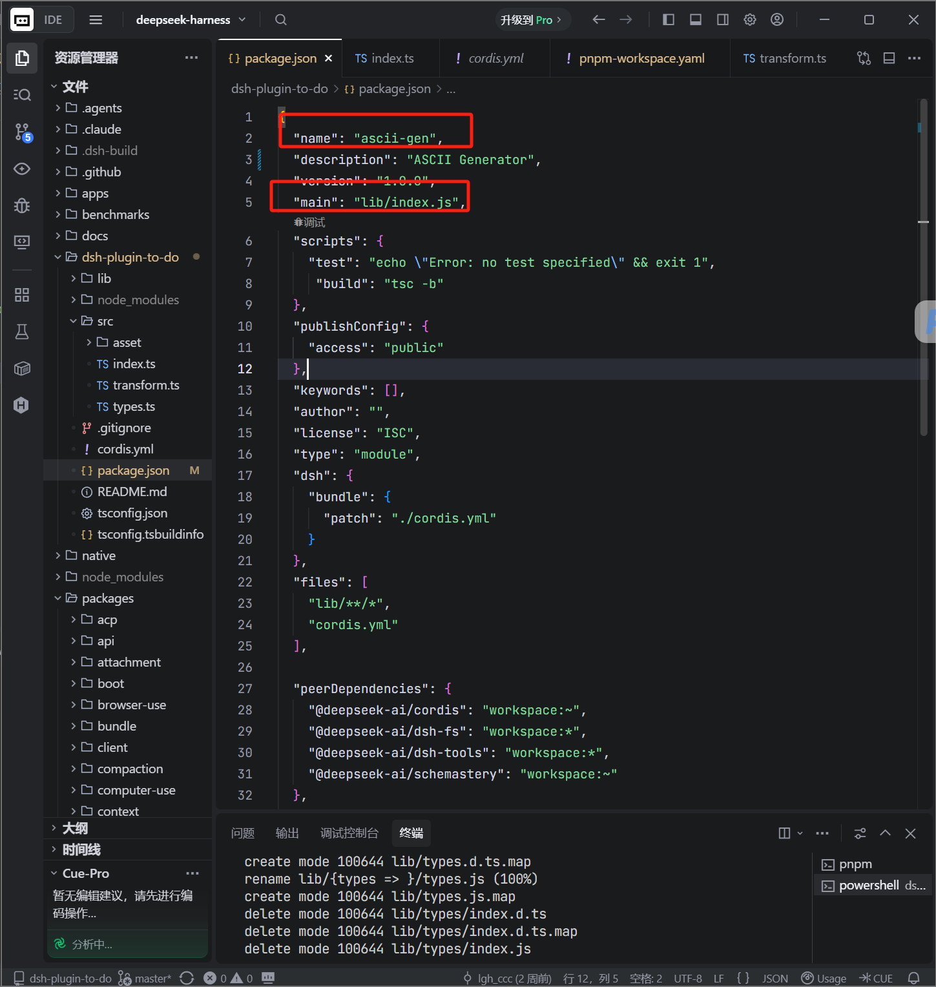Open README.md in the file tree

click(132, 492)
